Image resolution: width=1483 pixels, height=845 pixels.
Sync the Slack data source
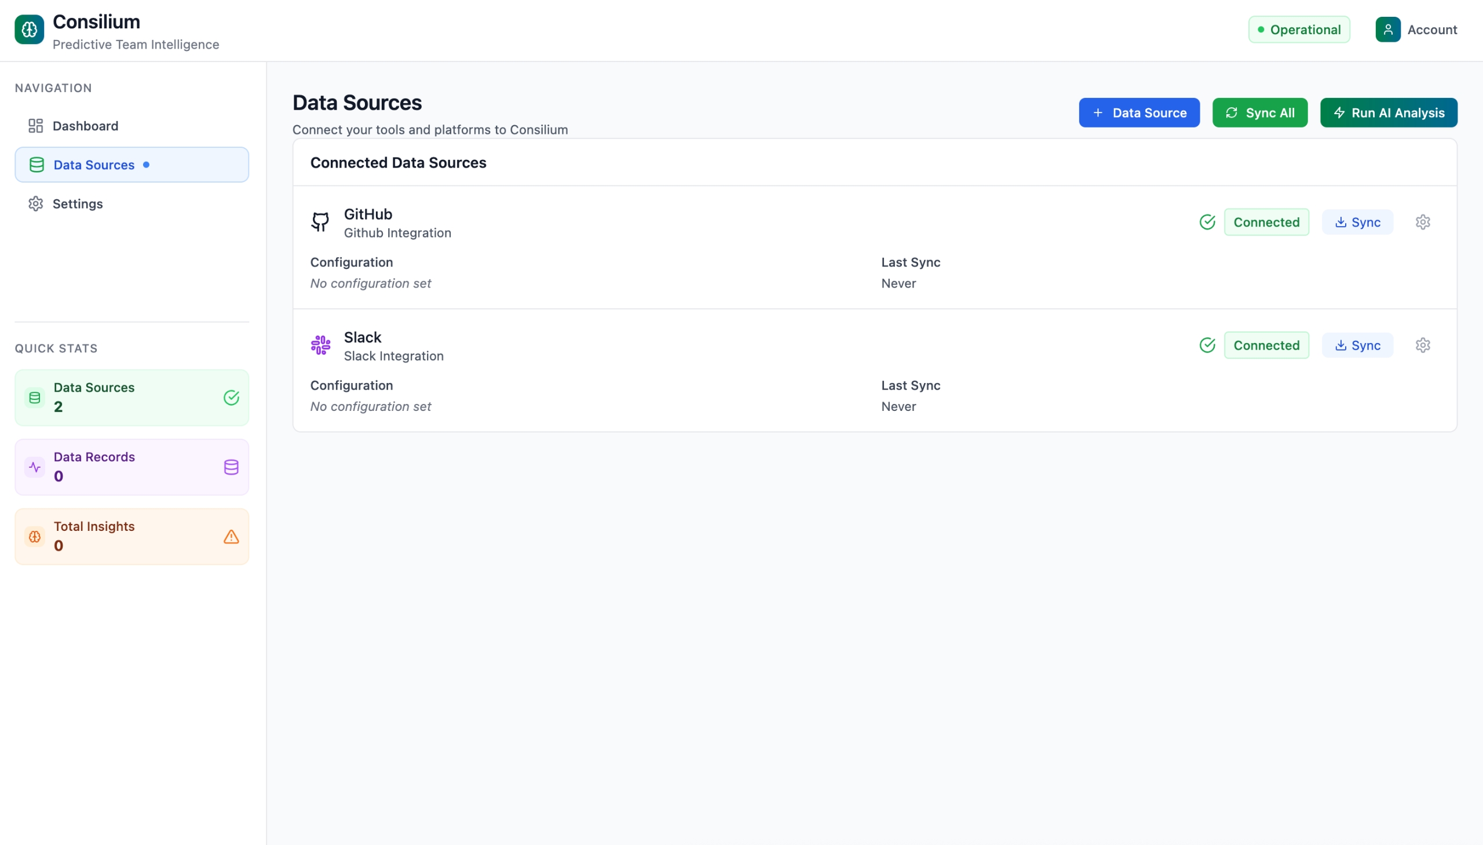coord(1357,345)
